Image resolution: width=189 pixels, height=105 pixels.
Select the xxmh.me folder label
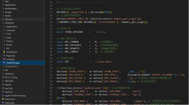coord(9,74)
